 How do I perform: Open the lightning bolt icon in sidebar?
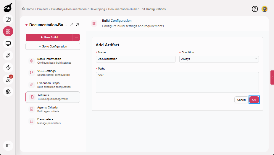click(8, 67)
